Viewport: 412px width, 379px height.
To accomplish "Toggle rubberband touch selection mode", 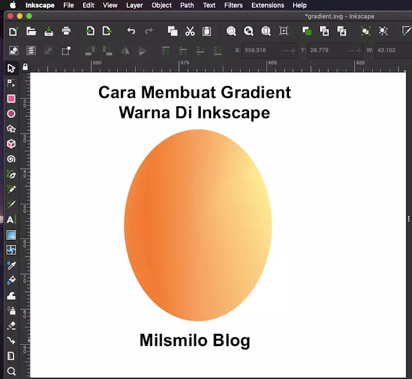I will coord(66,50).
